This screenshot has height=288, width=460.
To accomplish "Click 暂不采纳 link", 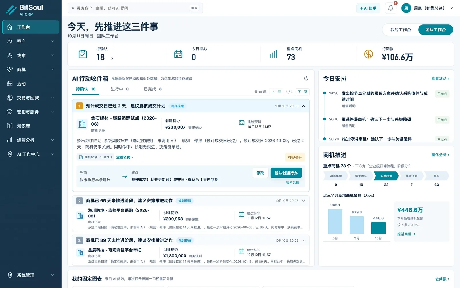I will click(x=292, y=183).
